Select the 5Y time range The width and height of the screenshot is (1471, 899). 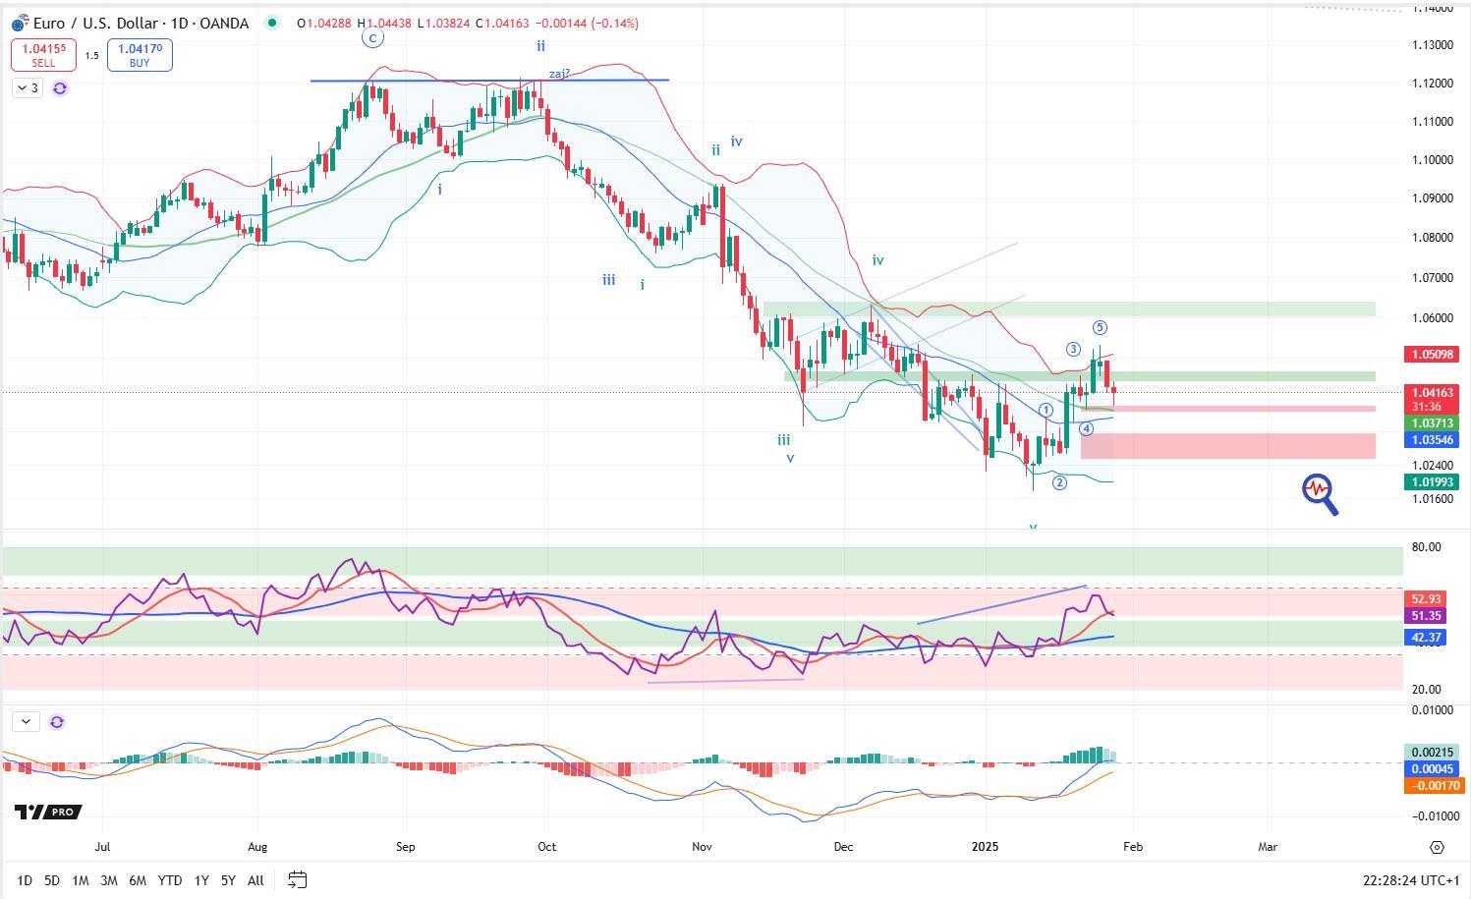click(228, 880)
